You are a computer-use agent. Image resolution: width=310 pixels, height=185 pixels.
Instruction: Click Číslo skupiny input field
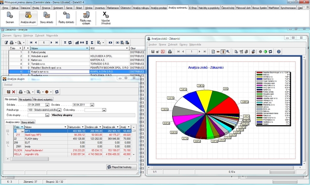click(x=37, y=115)
